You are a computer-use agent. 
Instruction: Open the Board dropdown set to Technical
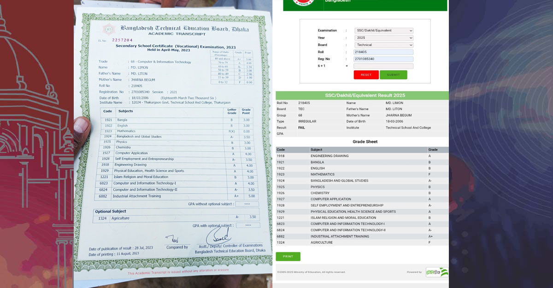383,45
